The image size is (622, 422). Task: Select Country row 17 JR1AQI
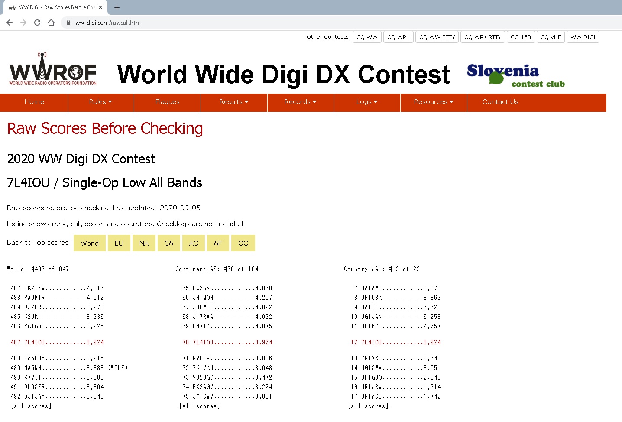[x=396, y=396]
